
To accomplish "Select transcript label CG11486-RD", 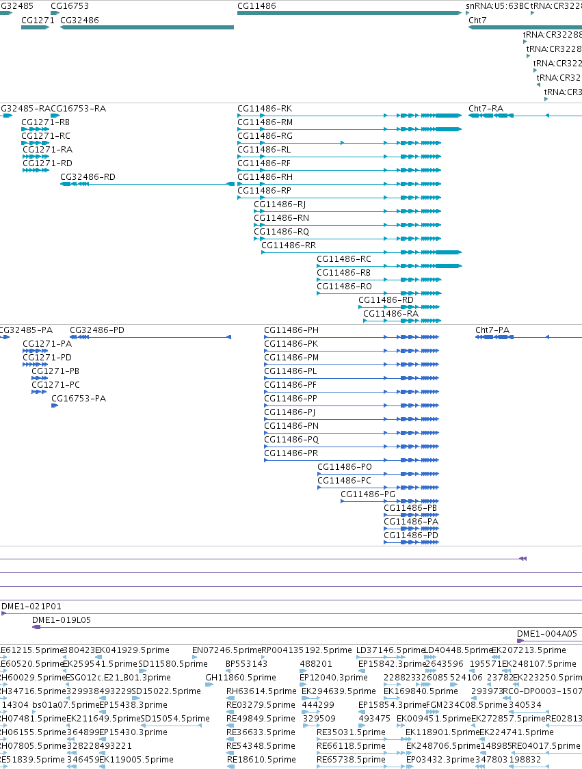I will click(386, 300).
